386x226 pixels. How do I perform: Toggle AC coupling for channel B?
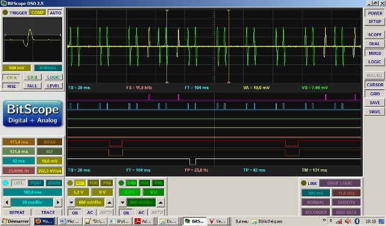tap(141, 213)
